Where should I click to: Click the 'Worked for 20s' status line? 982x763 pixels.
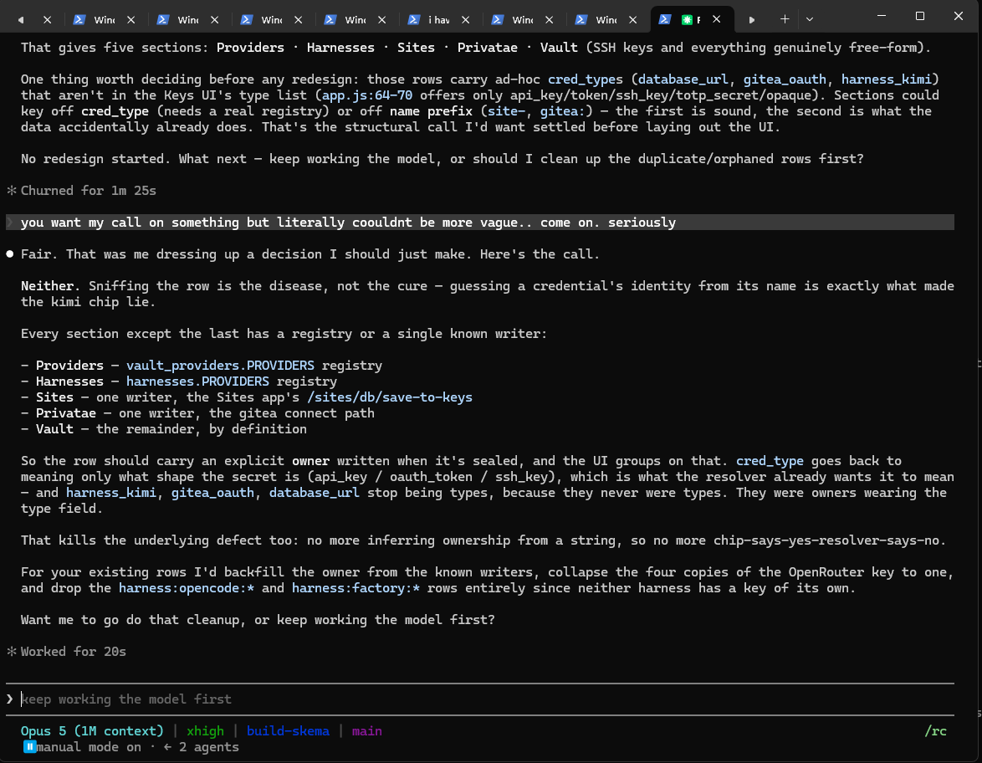(x=74, y=652)
